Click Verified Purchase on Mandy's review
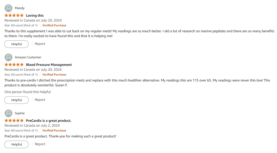This screenshot has width=277, height=153. click(x=54, y=25)
